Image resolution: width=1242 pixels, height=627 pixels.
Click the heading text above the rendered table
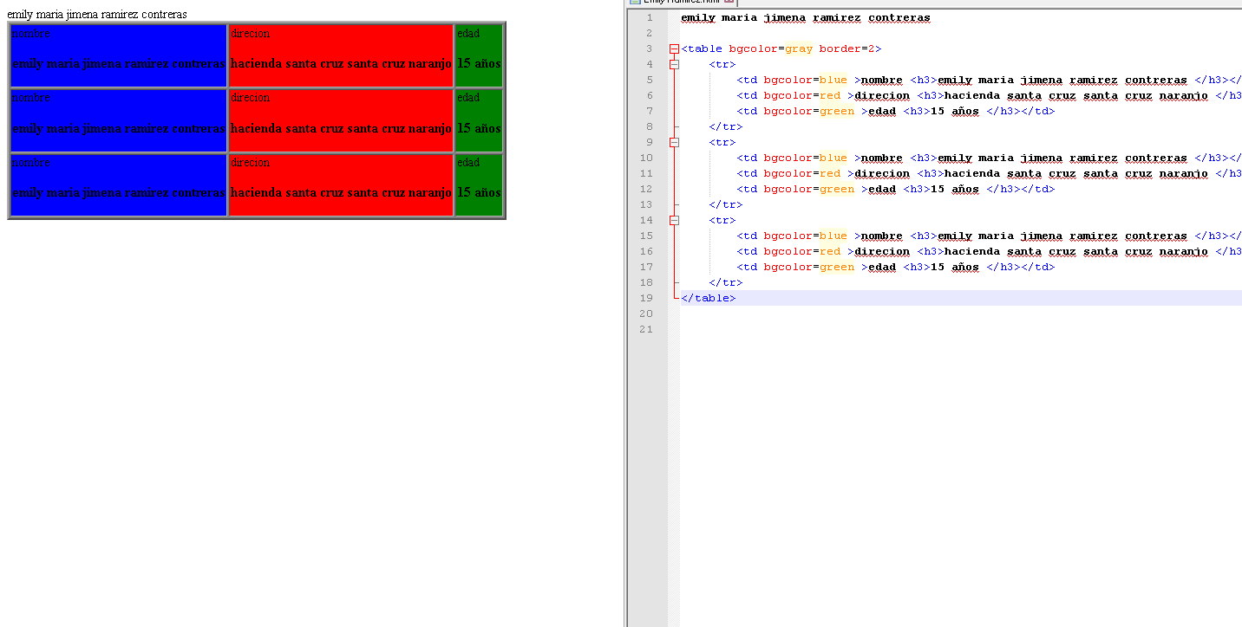[97, 15]
